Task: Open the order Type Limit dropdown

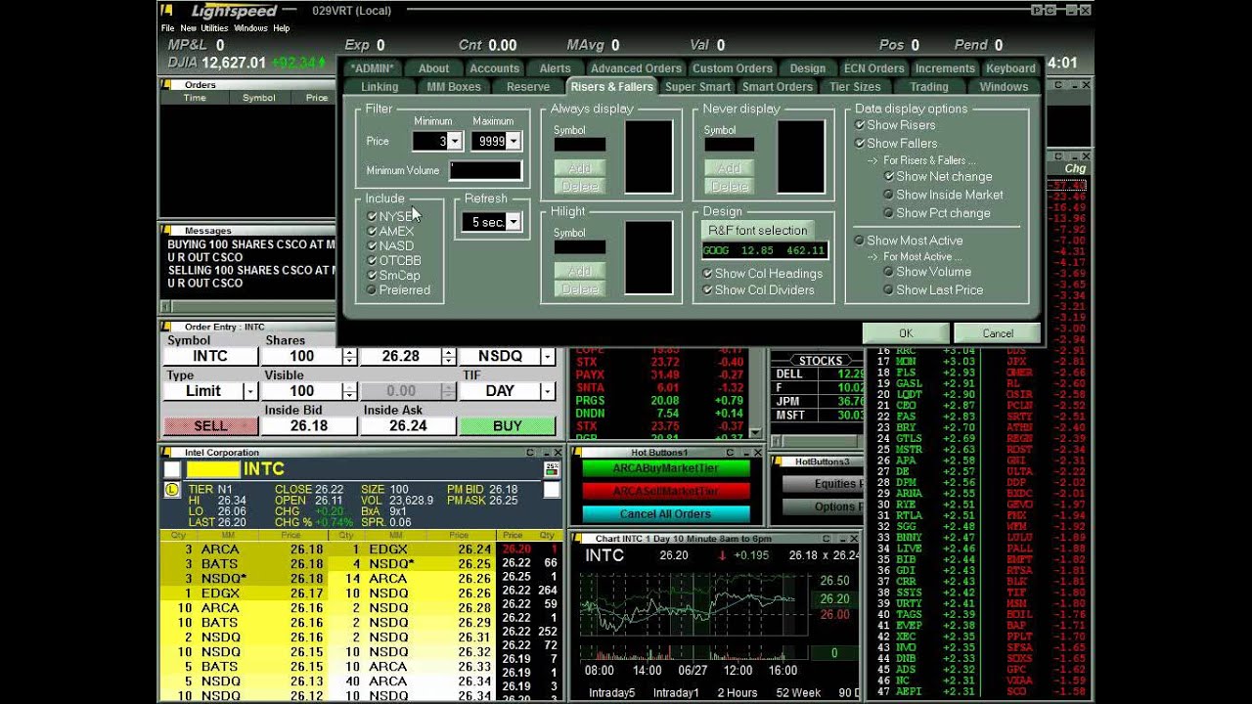Action: 250,391
